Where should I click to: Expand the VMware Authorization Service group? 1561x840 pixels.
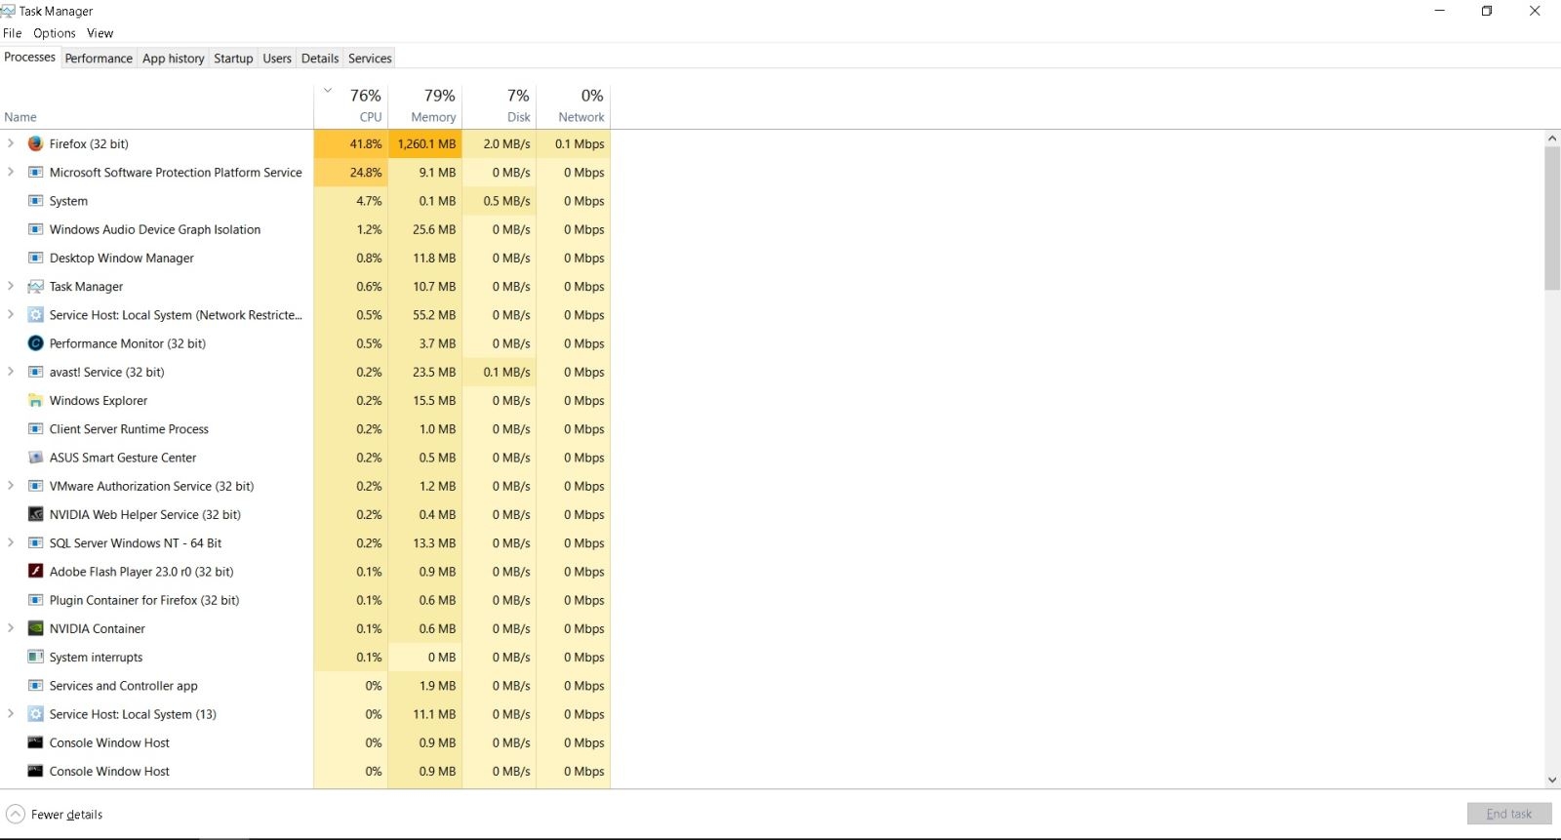[x=11, y=486]
